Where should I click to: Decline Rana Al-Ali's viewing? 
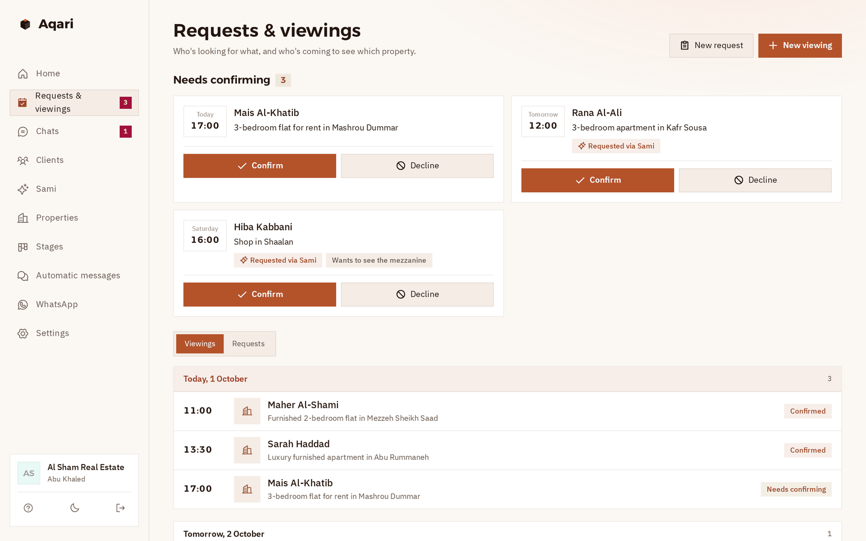pos(755,180)
